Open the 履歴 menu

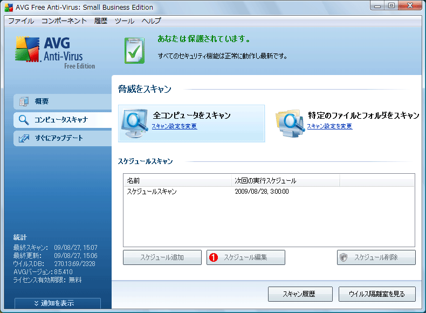pyautogui.click(x=100, y=21)
